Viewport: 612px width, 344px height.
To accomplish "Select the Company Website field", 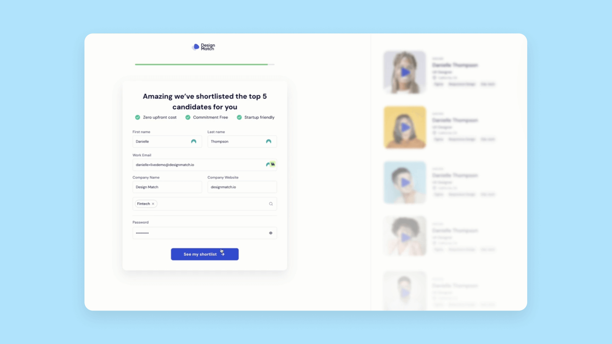I will pos(242,187).
